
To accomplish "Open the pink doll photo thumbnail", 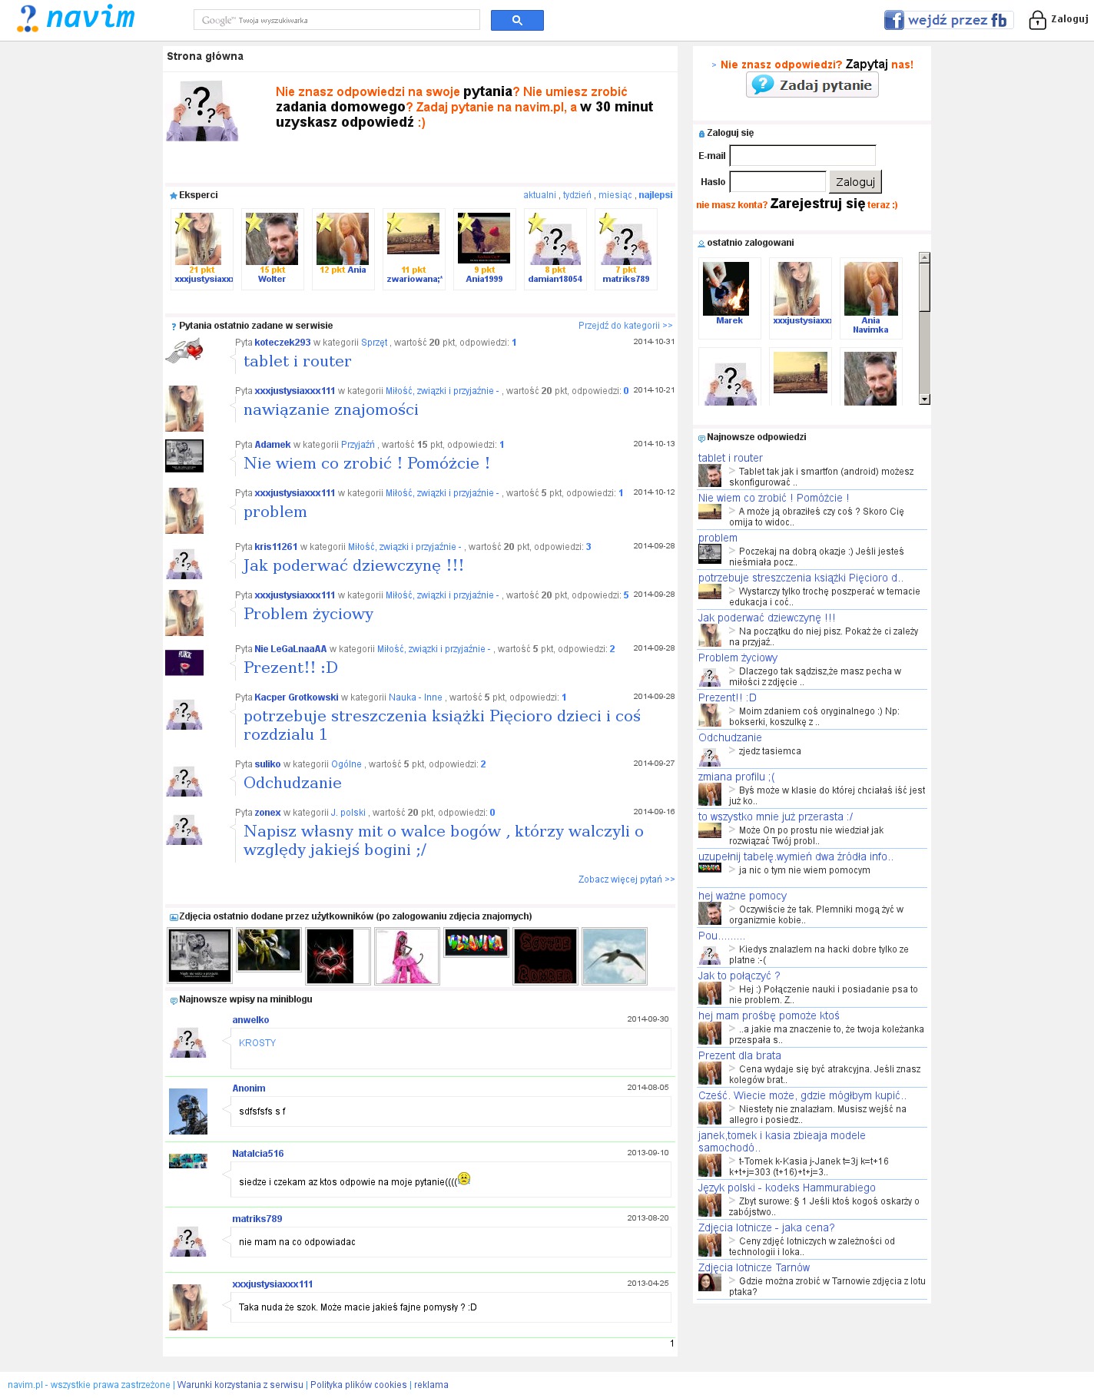I will 406,956.
